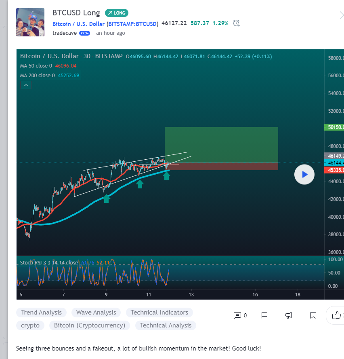Viewport: 344px width, 359px height.
Task: Open Bitcoin / U.S. Dollar symbol link
Action: pyautogui.click(x=105, y=24)
